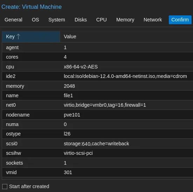Select the memory 2048 row
The width and height of the screenshot is (193, 192).
(97, 86)
